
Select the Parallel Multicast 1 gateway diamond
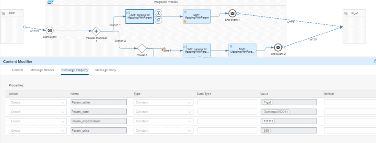[x=97, y=31]
